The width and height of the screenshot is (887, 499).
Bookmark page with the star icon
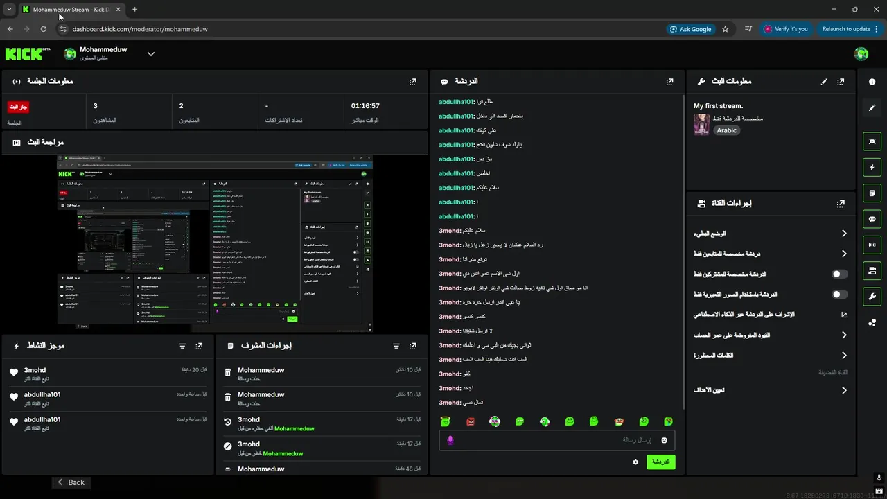pyautogui.click(x=726, y=29)
